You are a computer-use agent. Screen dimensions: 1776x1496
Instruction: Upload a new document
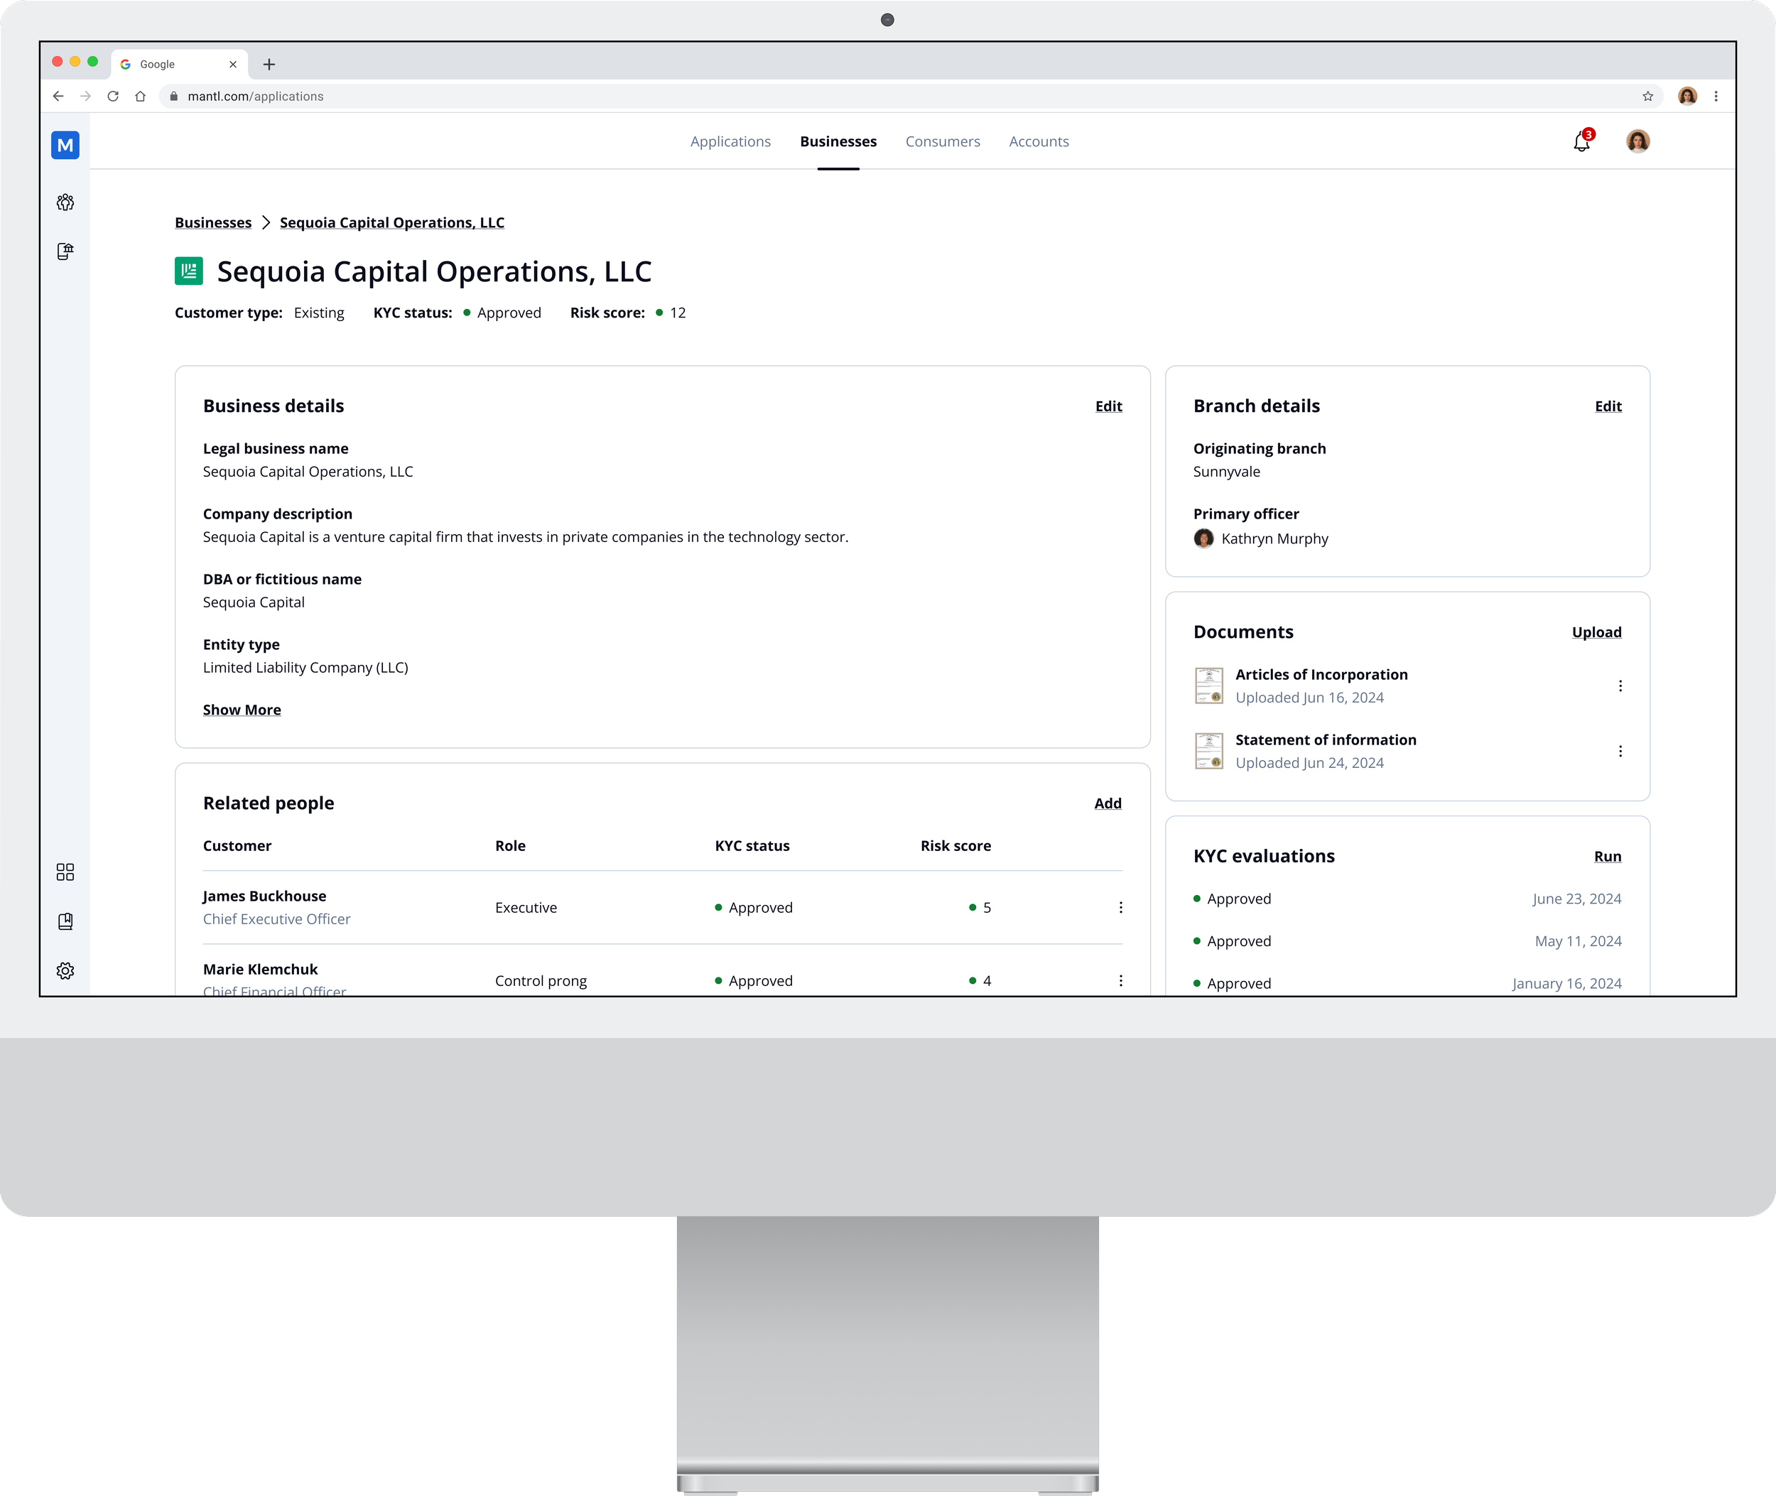[1596, 632]
